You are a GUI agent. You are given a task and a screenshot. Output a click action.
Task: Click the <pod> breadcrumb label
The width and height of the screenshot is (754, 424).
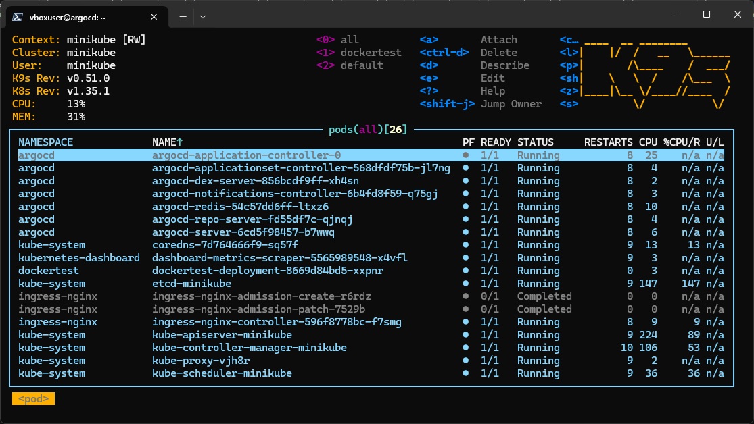[33, 398]
